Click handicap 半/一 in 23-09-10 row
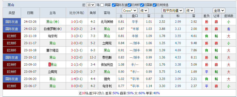This screenshot has width=237, height=97. [135, 65]
